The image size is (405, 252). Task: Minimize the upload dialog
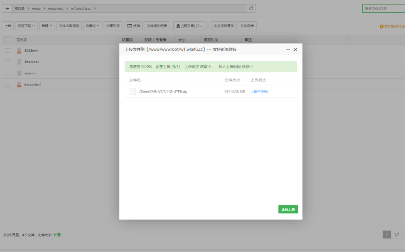pos(288,50)
